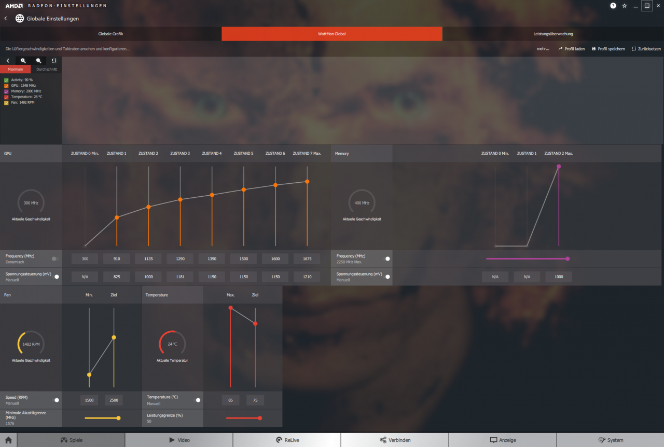664x447 pixels.
Task: Uncheck the Temperature graph checkbox
Action: [x=6, y=97]
